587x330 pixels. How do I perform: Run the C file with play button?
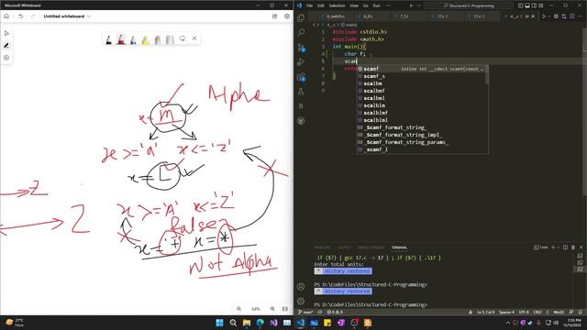[544, 16]
